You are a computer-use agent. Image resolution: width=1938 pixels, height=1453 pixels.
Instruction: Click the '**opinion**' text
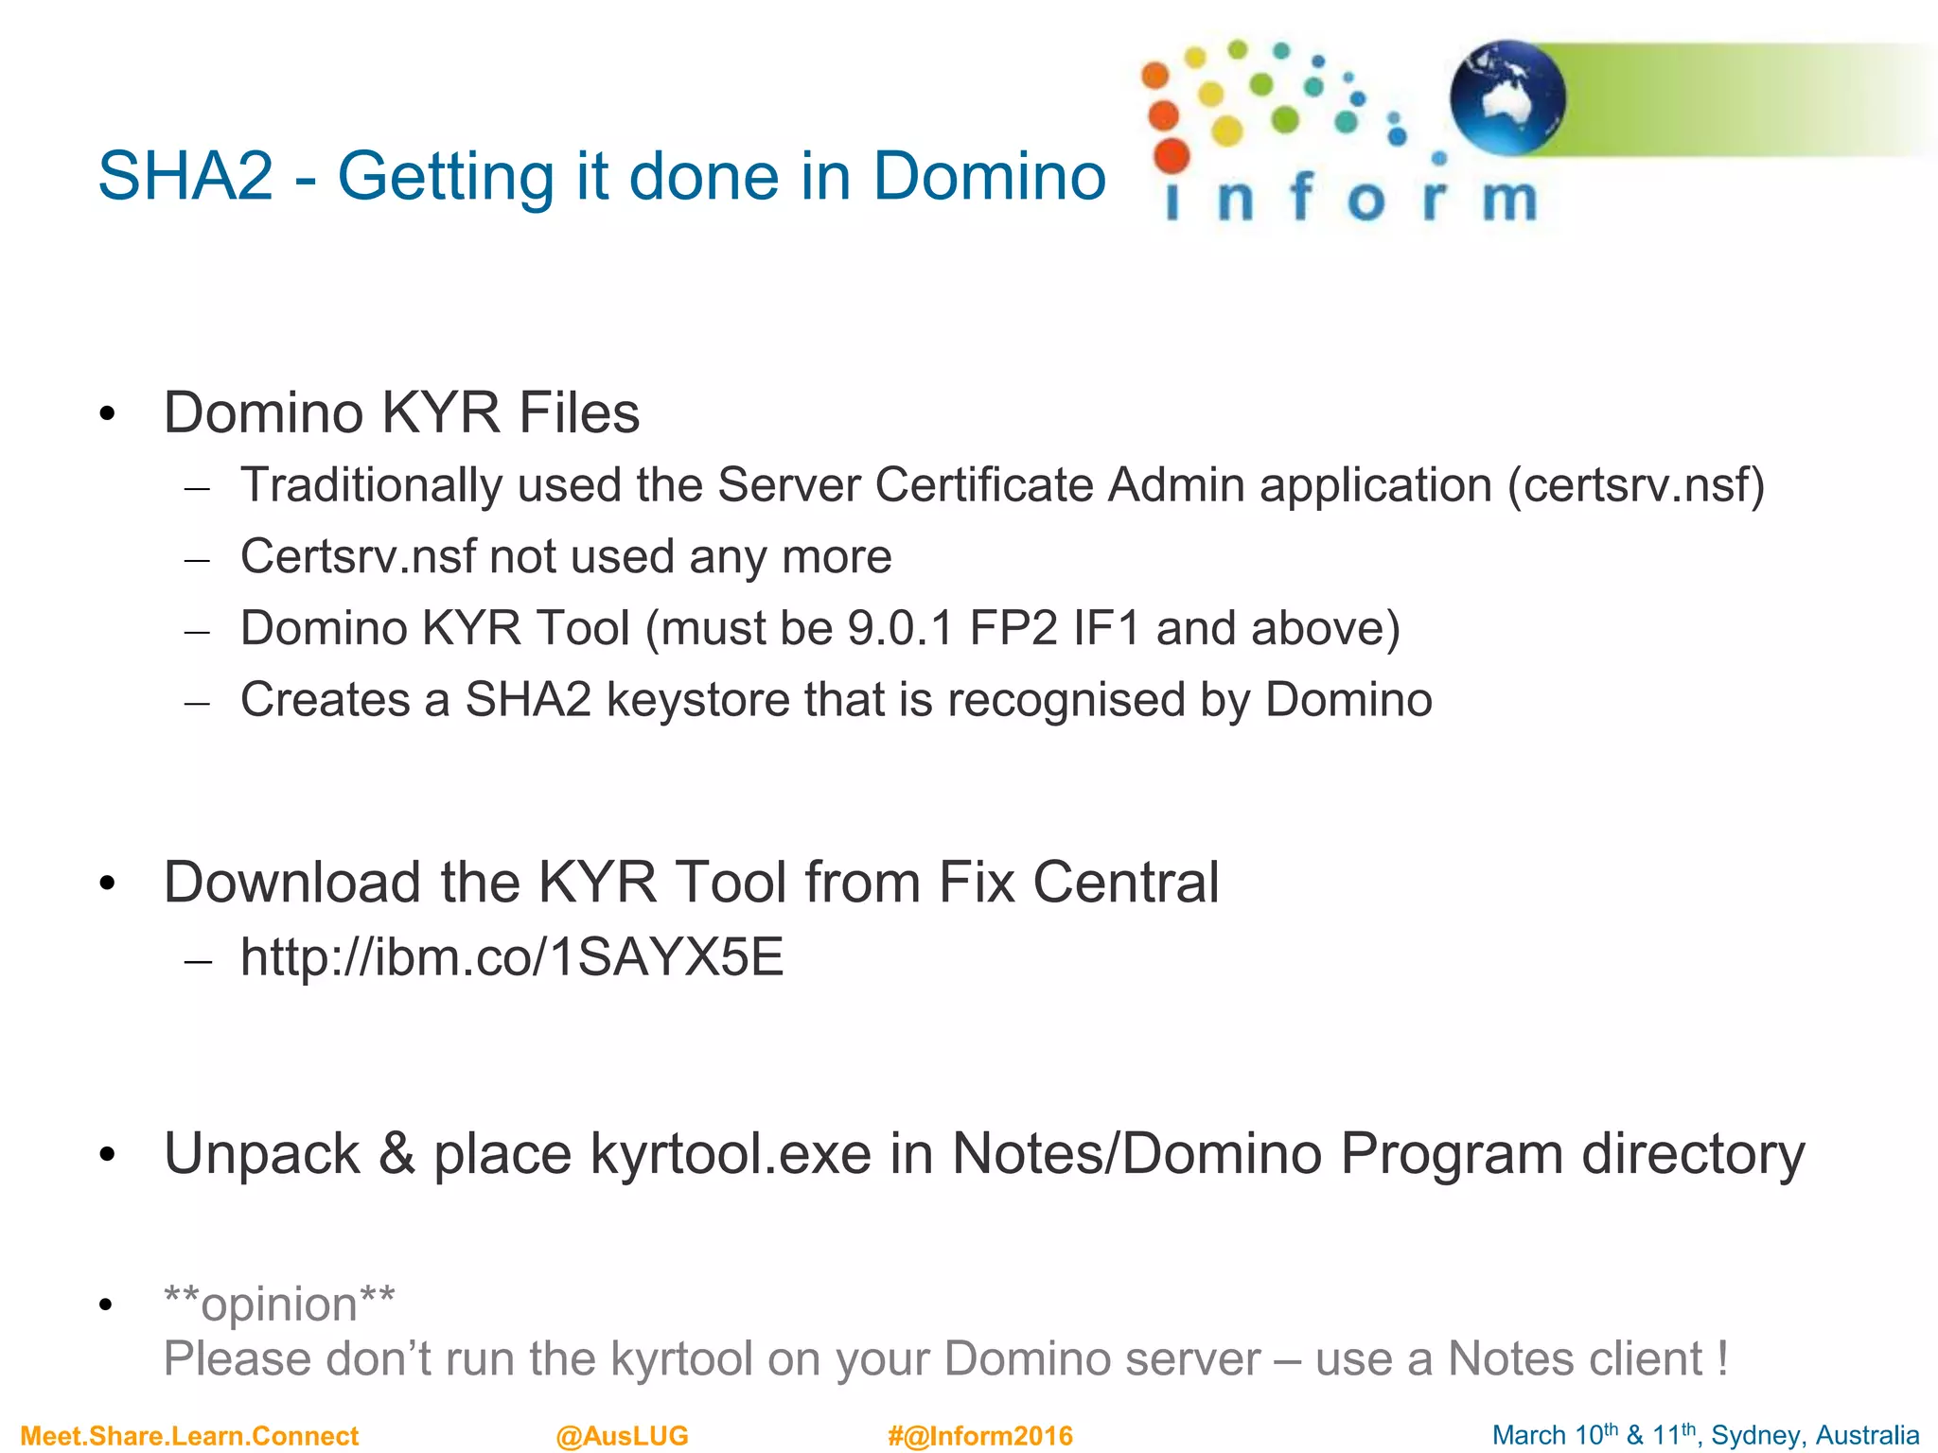[x=279, y=1304]
